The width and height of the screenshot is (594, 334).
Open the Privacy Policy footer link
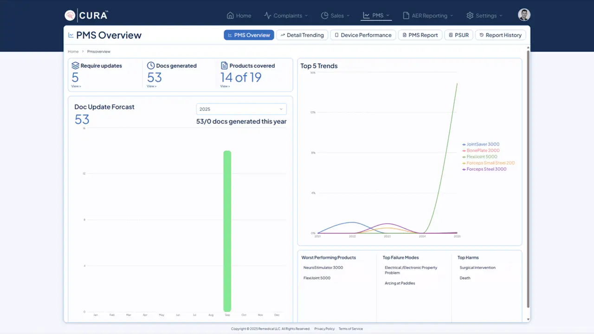coord(324,329)
